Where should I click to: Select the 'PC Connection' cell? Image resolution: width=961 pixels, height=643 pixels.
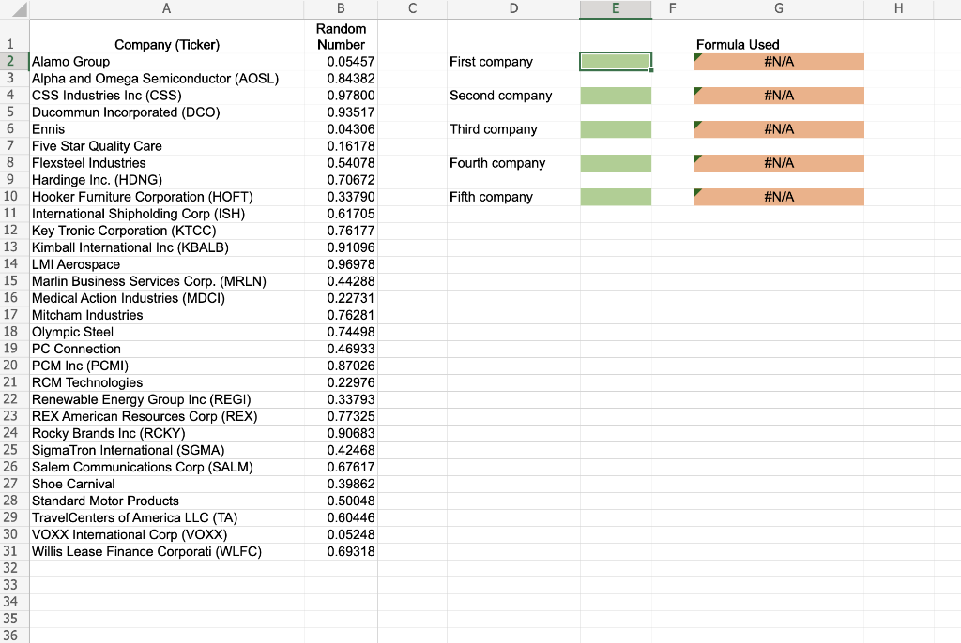167,349
